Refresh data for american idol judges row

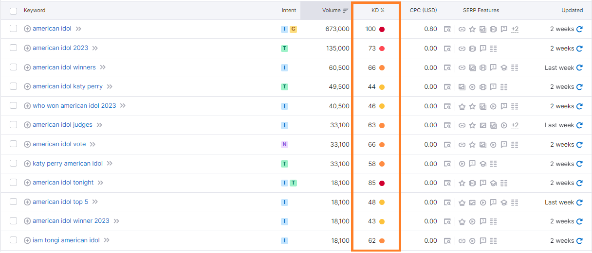click(x=579, y=125)
